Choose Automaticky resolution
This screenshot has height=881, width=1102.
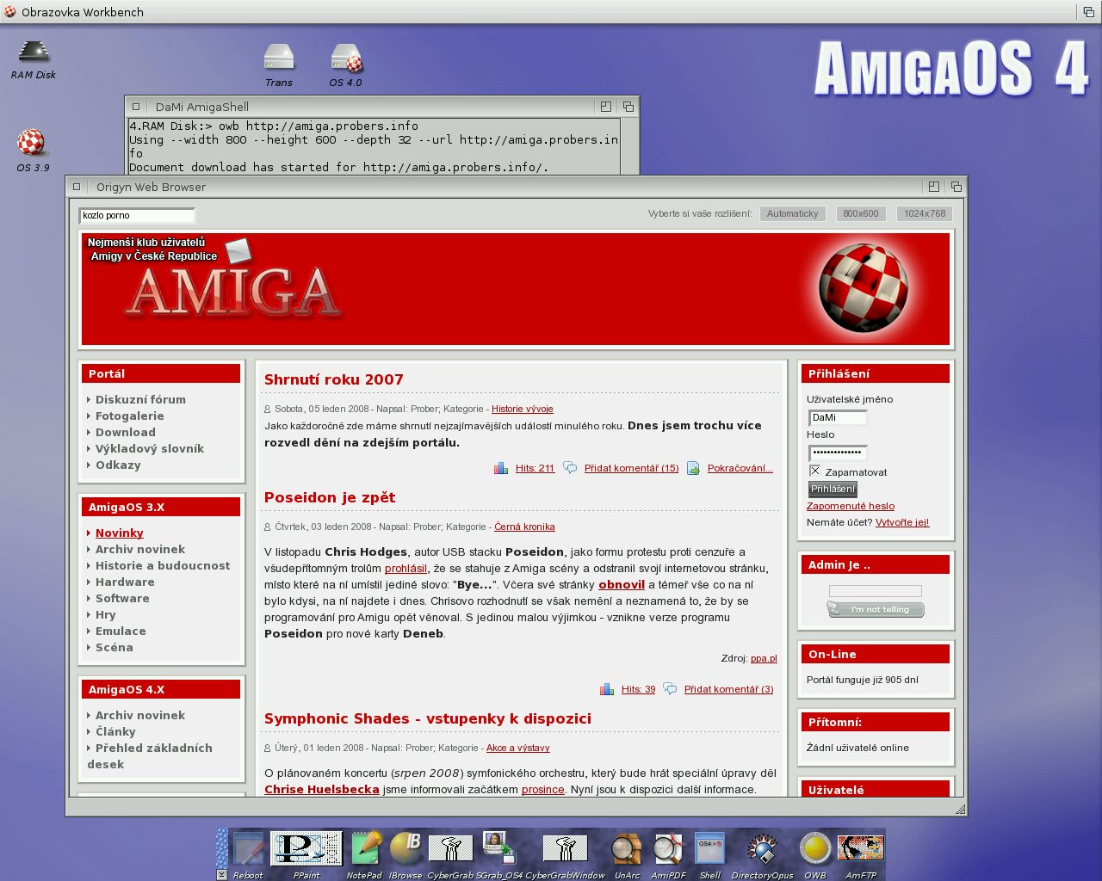pos(793,213)
